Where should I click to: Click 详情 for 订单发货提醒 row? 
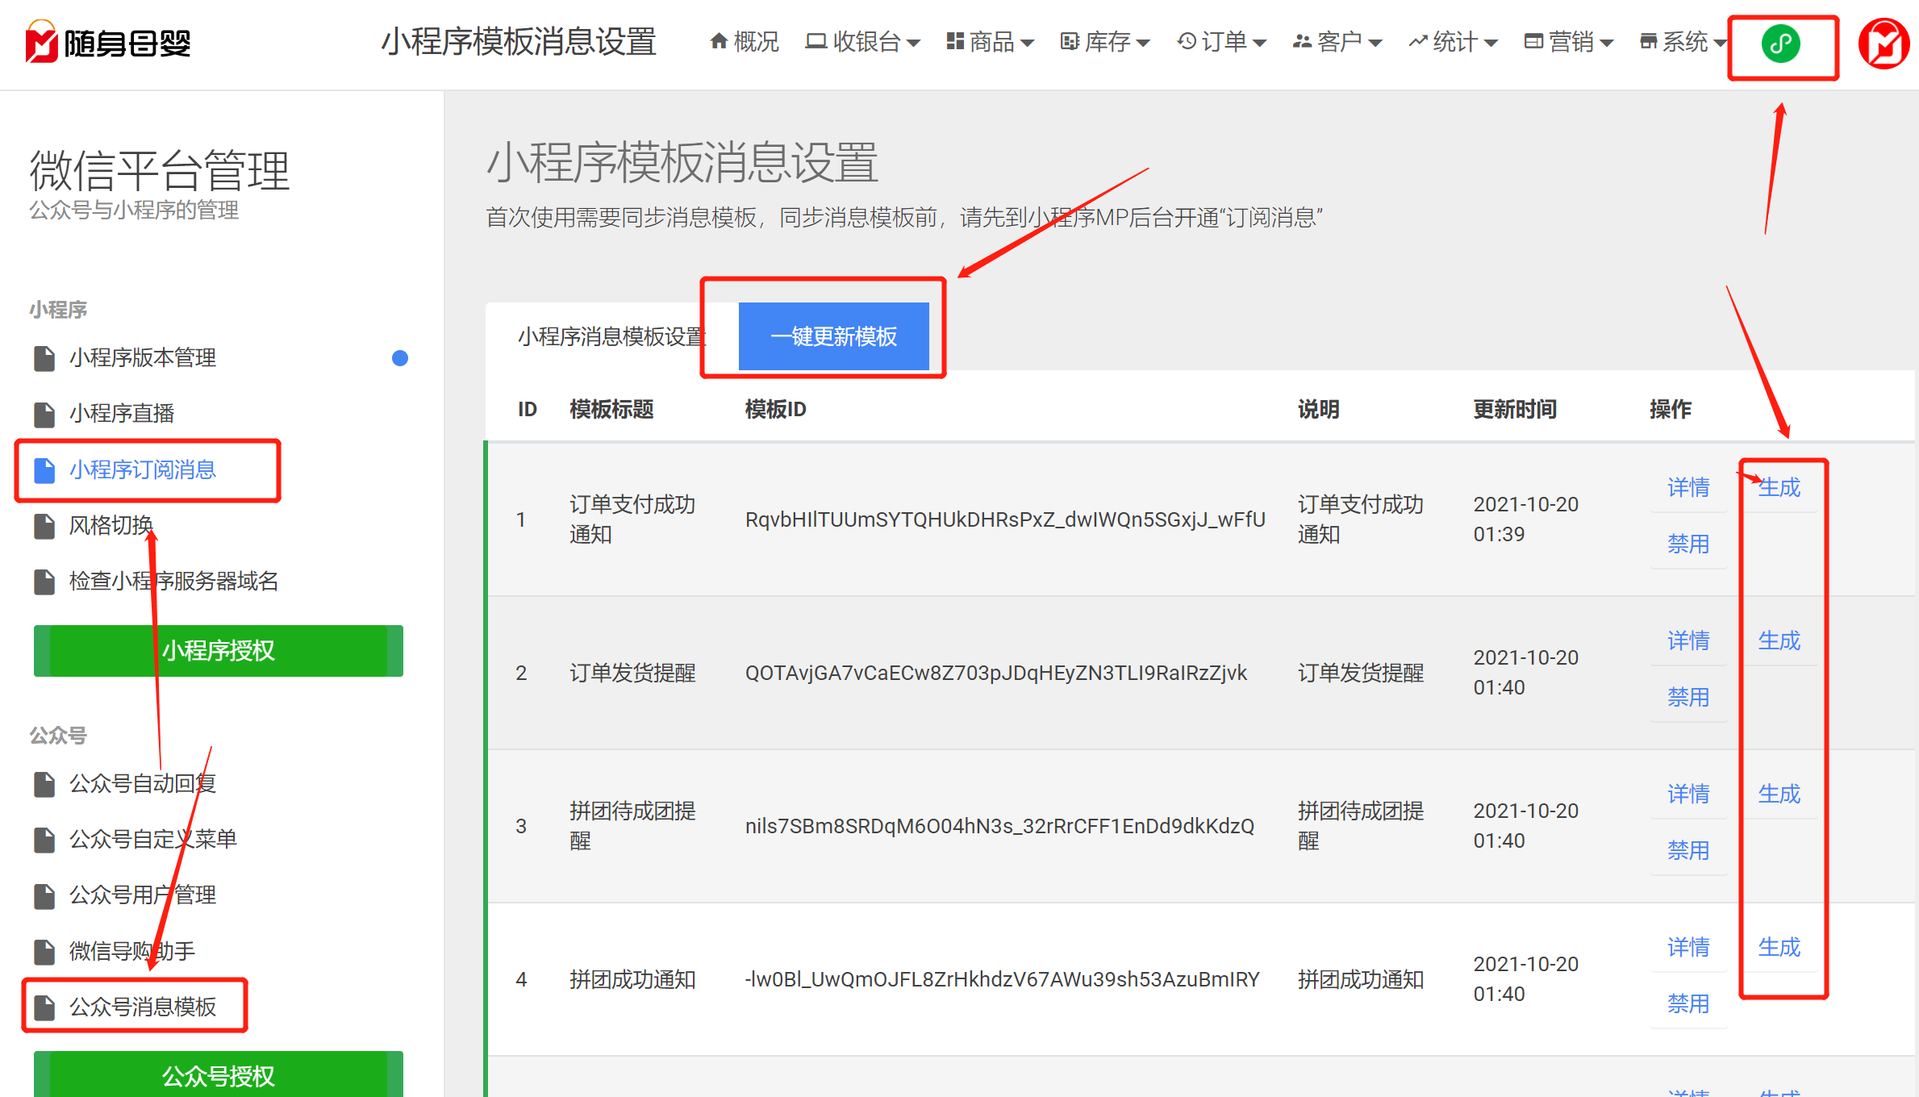click(x=1688, y=640)
